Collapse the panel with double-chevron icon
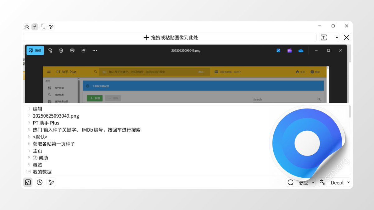The height and width of the screenshot is (210, 374). click(26, 27)
